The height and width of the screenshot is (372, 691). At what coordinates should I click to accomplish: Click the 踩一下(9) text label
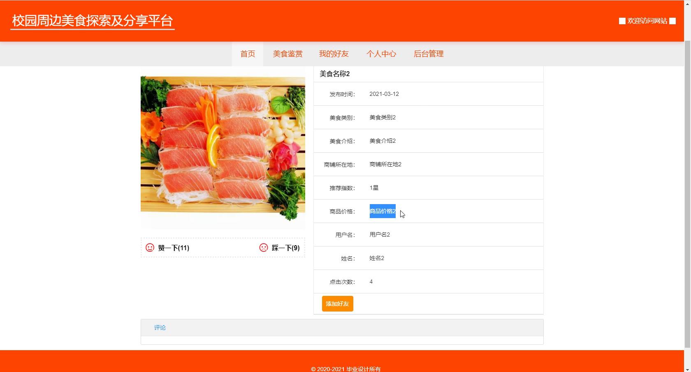[285, 248]
